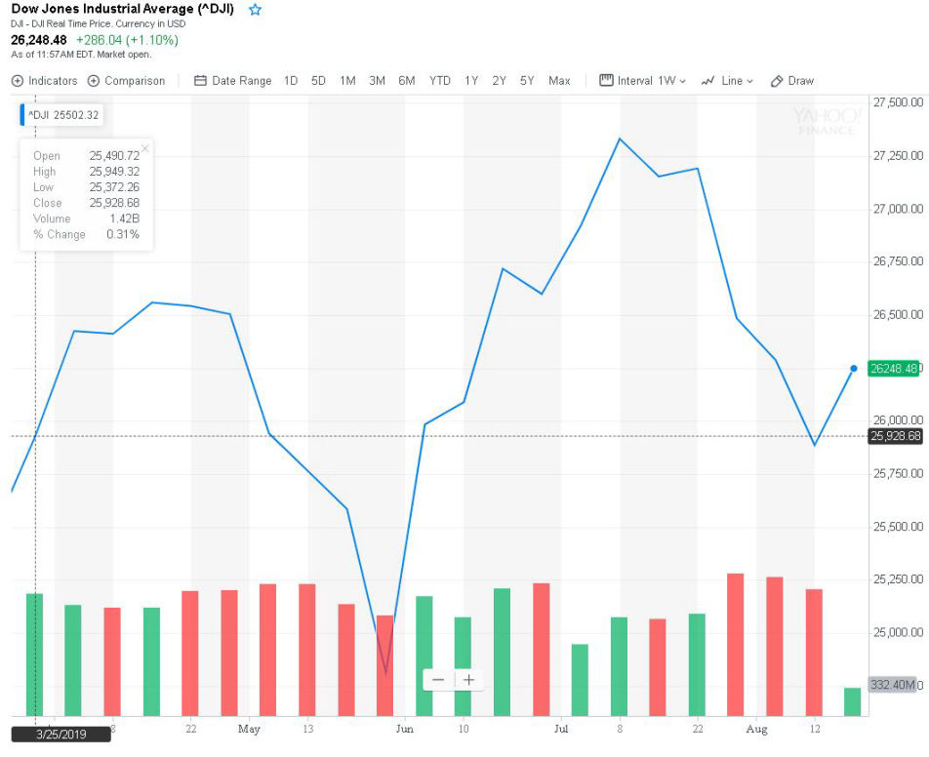Click the High value 25,949.32
929x757 pixels.
[x=114, y=171]
